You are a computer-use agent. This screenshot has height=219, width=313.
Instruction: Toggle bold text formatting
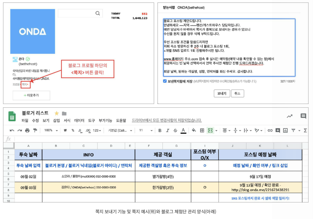(160, 131)
